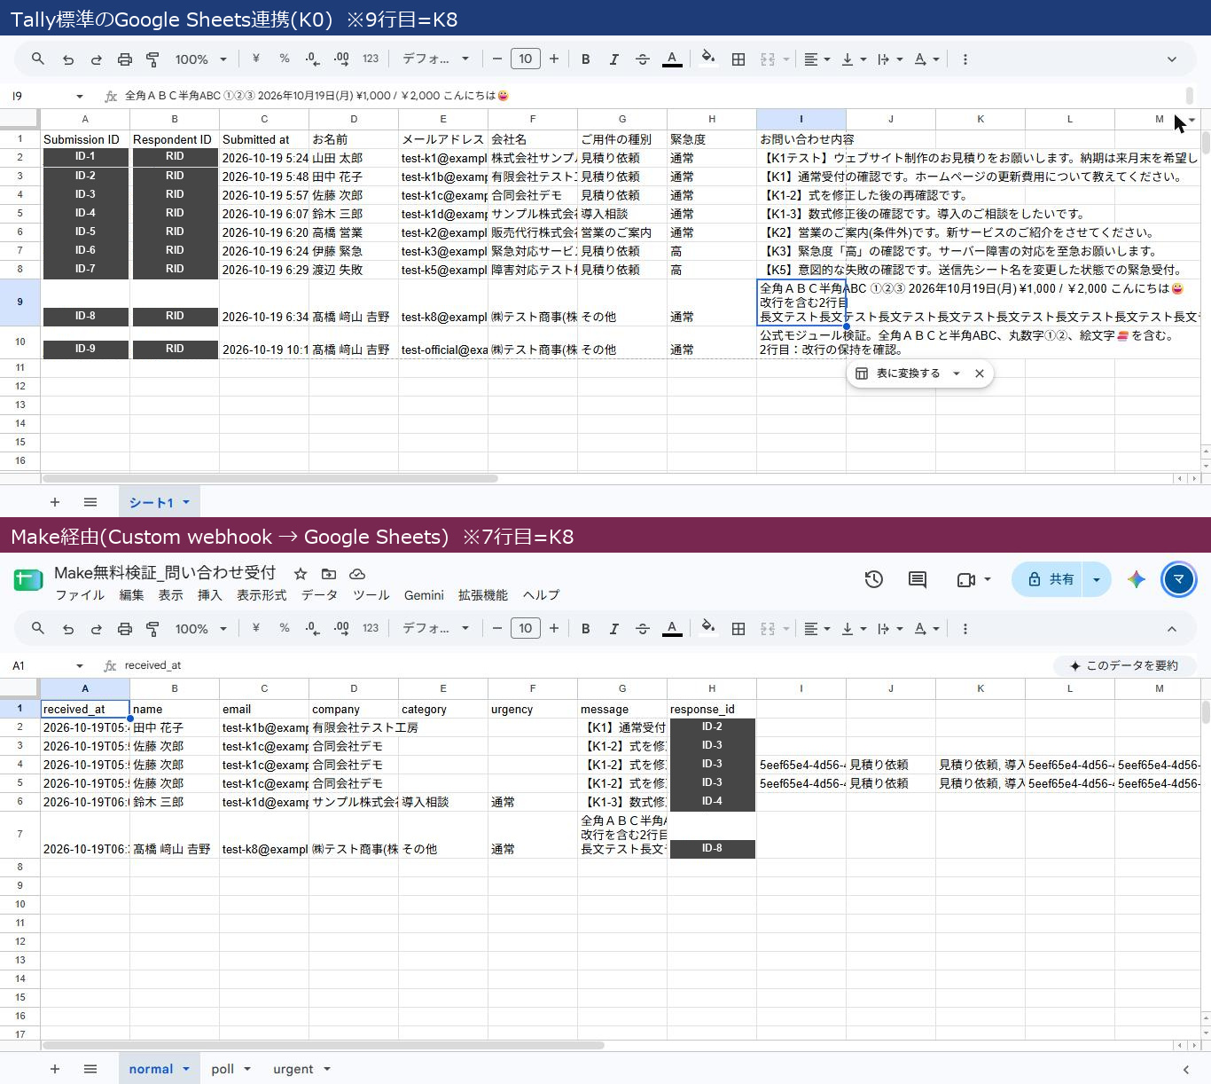Click the Gemini sparkle icon
This screenshot has height=1084, width=1211.
tap(1137, 579)
